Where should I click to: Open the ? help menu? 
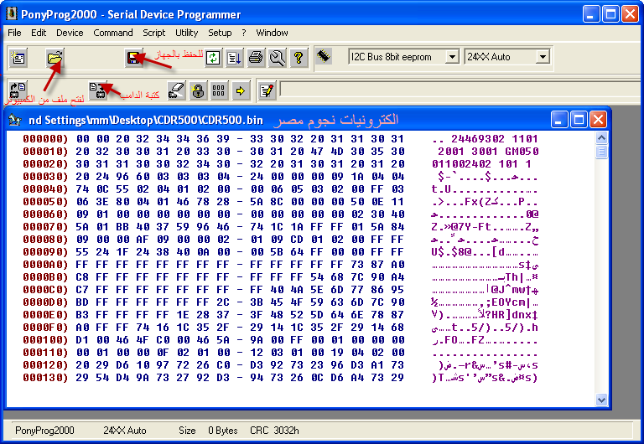[244, 33]
